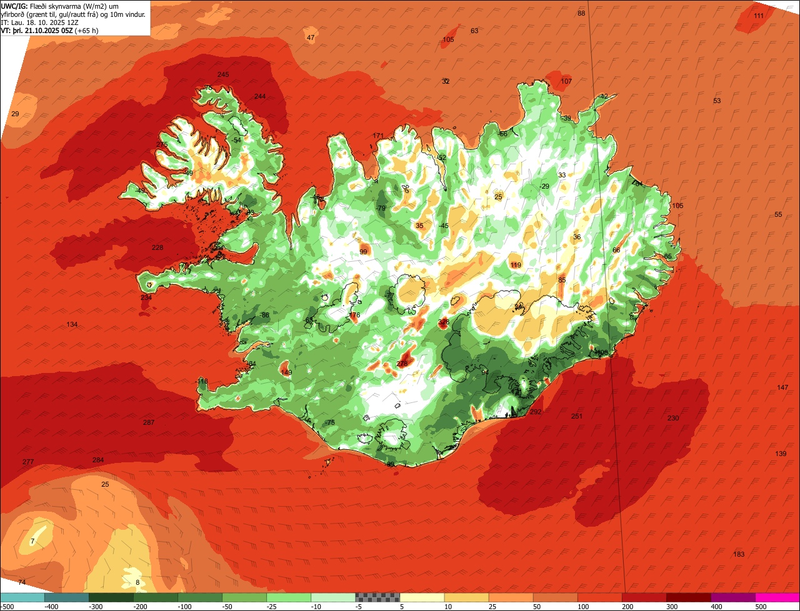Click the flux value 284 on the map
800x611 pixels.
[98, 460]
